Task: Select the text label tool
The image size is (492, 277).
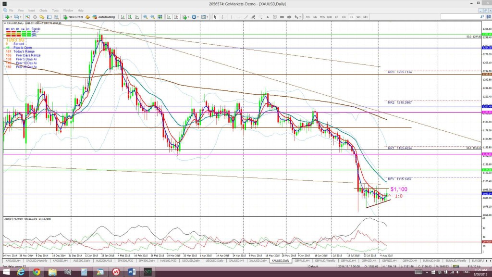Action: pos(275,17)
